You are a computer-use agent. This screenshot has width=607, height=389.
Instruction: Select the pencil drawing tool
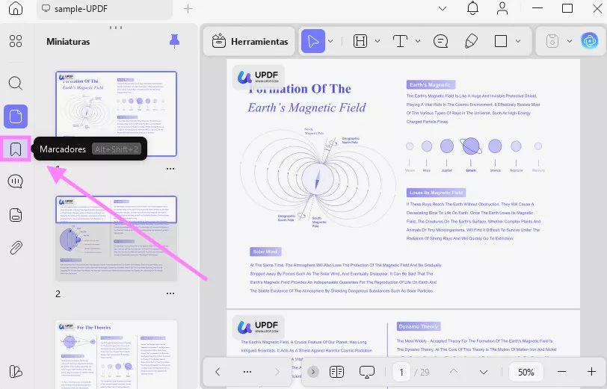point(471,41)
